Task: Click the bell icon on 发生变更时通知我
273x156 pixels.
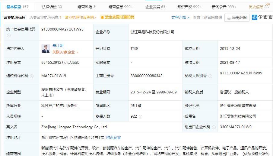Action: [x=102, y=18]
